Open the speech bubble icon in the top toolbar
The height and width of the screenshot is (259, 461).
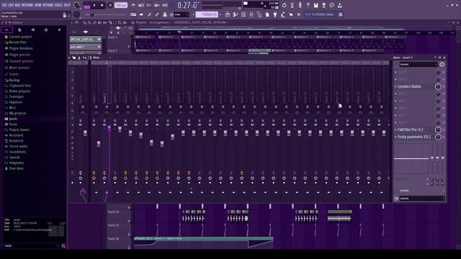(x=331, y=5)
